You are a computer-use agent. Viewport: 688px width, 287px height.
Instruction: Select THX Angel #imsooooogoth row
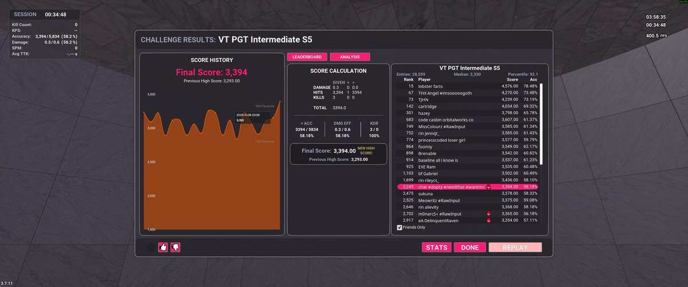[467, 93]
